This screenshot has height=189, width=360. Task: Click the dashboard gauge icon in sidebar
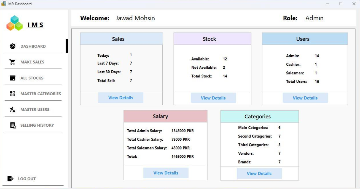[13, 46]
